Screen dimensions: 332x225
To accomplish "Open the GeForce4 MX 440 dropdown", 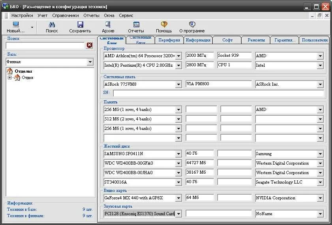I will [178, 198].
